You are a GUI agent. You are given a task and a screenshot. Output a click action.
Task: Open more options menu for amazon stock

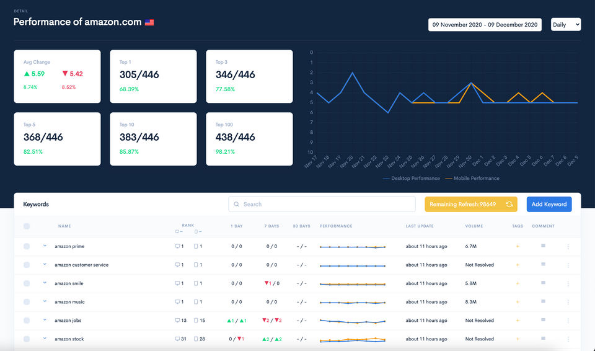tap(568, 340)
